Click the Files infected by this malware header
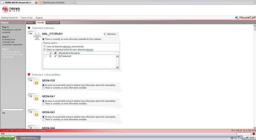Image resolution: width=256 pixels, height=140 pixels. click(69, 53)
